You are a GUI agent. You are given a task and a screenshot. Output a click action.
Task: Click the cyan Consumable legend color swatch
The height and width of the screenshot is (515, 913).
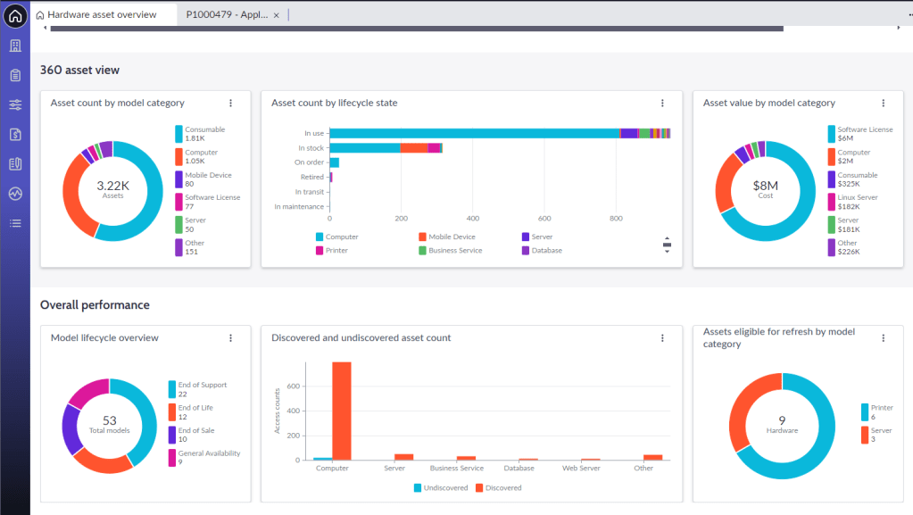tap(178, 134)
